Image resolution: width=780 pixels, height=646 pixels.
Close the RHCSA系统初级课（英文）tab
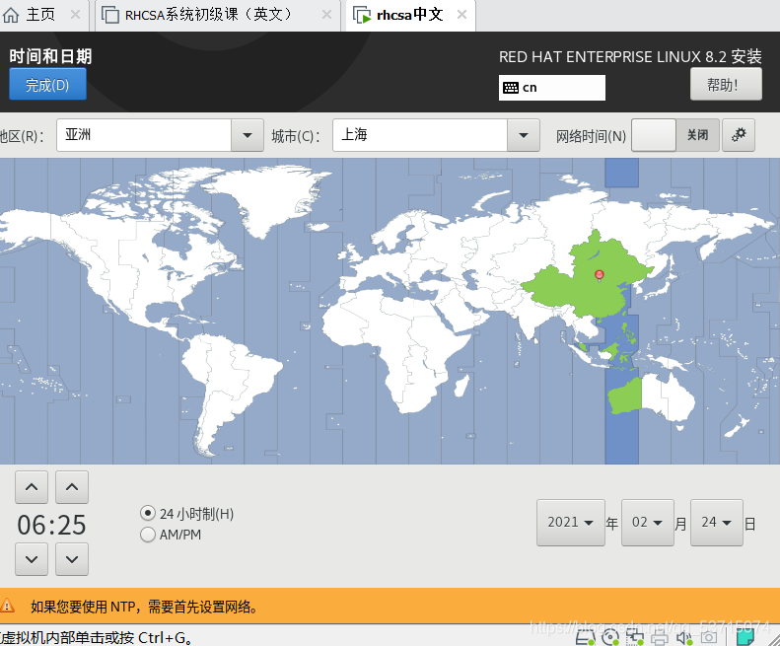coord(326,15)
